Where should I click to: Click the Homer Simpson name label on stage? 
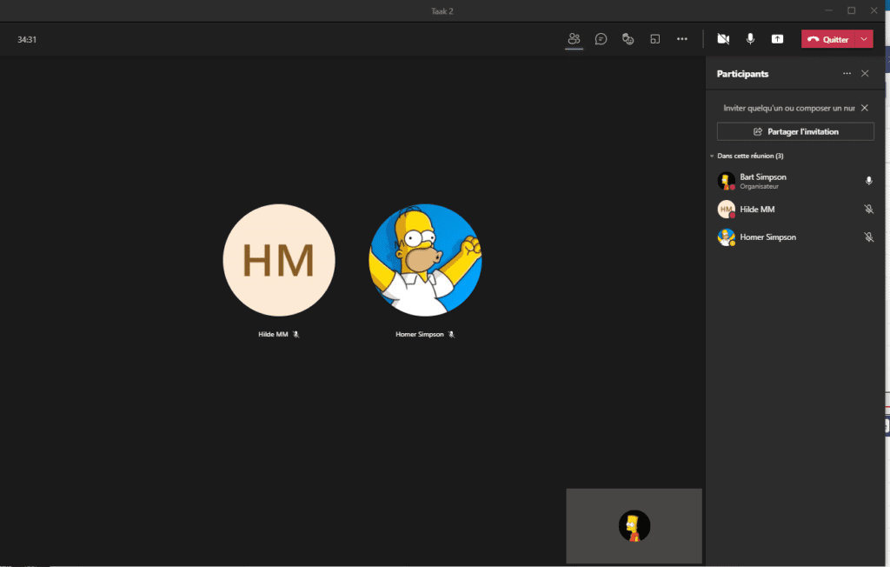[x=420, y=334]
